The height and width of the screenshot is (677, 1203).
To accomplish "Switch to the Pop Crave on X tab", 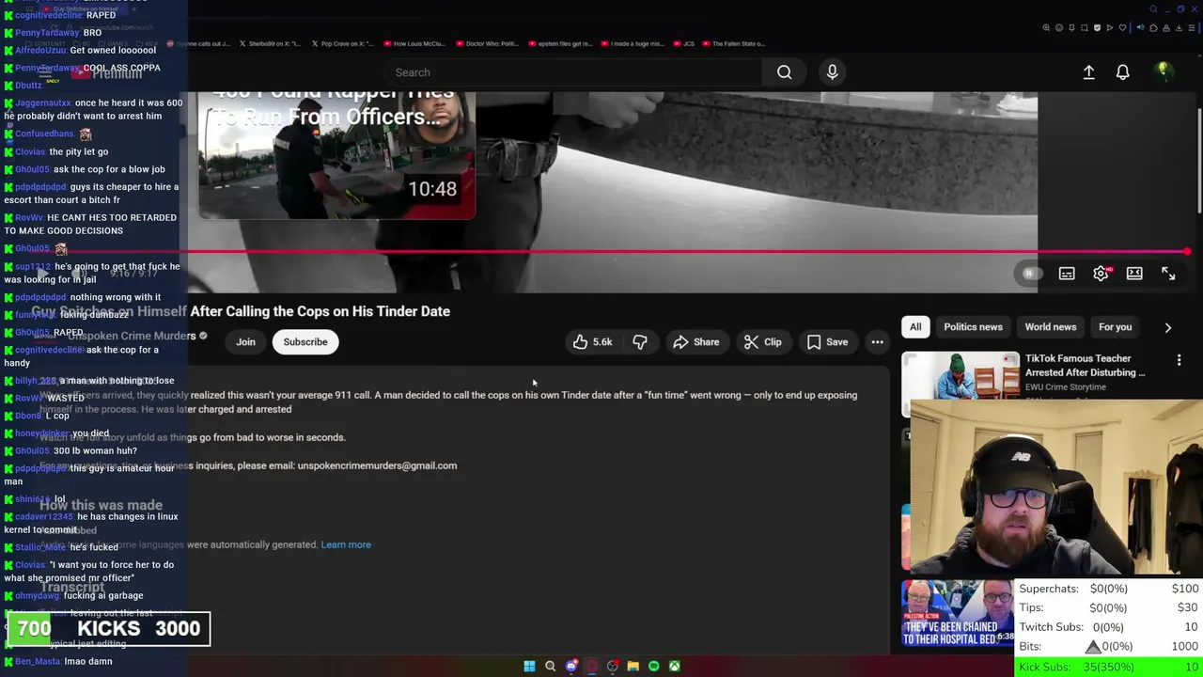I will pyautogui.click(x=341, y=43).
